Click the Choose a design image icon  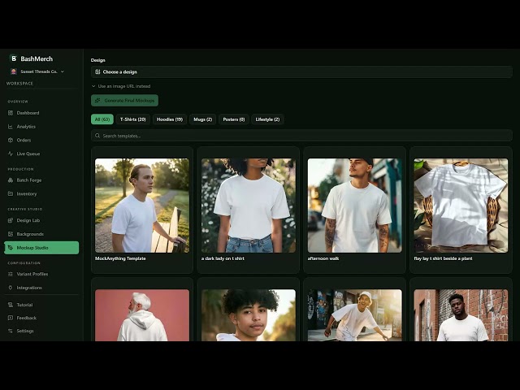point(97,72)
